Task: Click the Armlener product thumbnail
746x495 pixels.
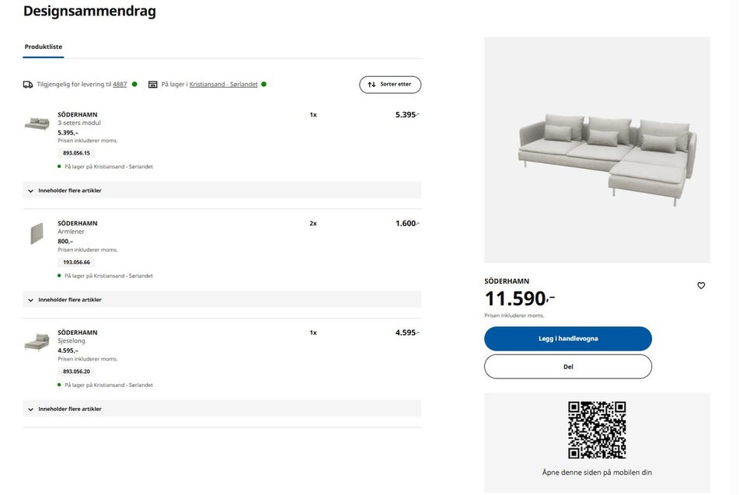Action: pos(37,233)
